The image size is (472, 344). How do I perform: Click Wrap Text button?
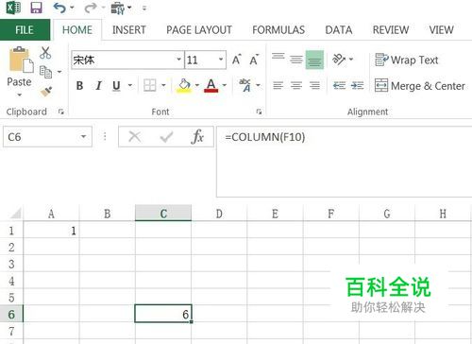click(407, 60)
